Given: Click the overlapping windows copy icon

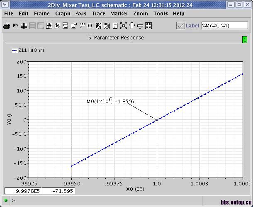Looking at the screenshot, I should coord(57,26).
